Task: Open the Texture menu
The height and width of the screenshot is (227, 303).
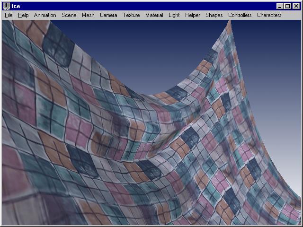Action: (x=132, y=15)
